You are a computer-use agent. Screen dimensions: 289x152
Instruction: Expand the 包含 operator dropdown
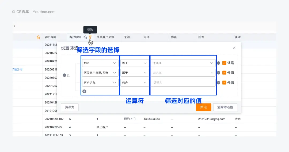click(134, 83)
